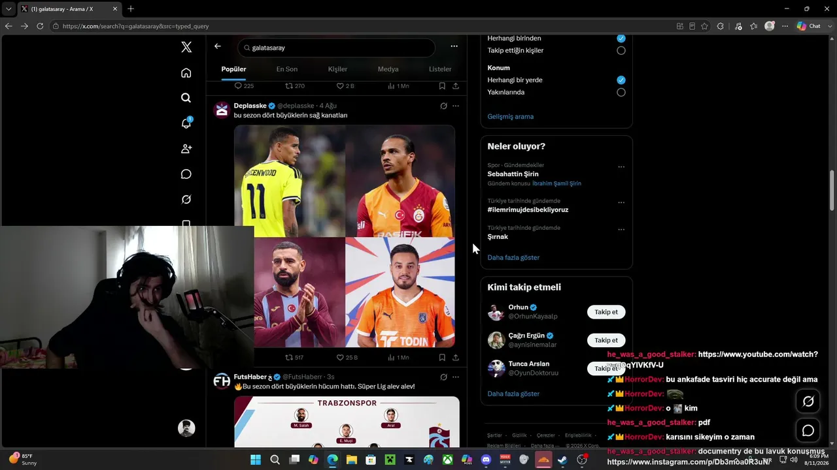The image size is (837, 470).
Task: Open options for the Şırnak trend
Action: [x=621, y=229]
